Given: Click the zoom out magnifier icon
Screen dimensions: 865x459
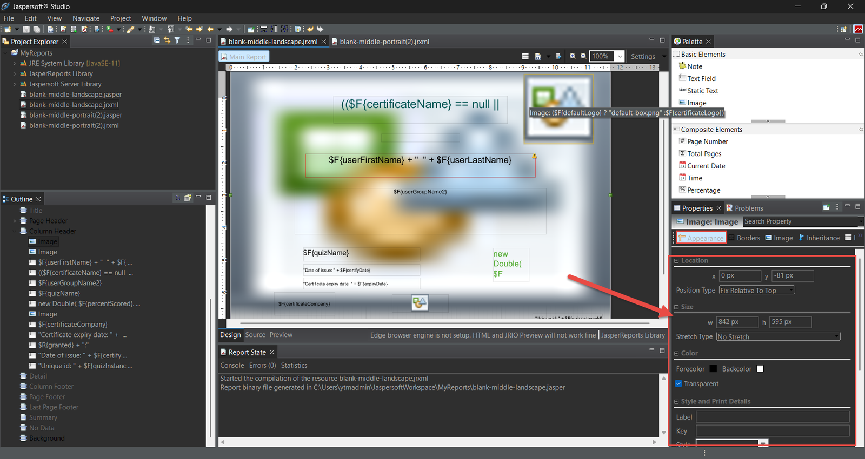Looking at the screenshot, I should pos(583,56).
